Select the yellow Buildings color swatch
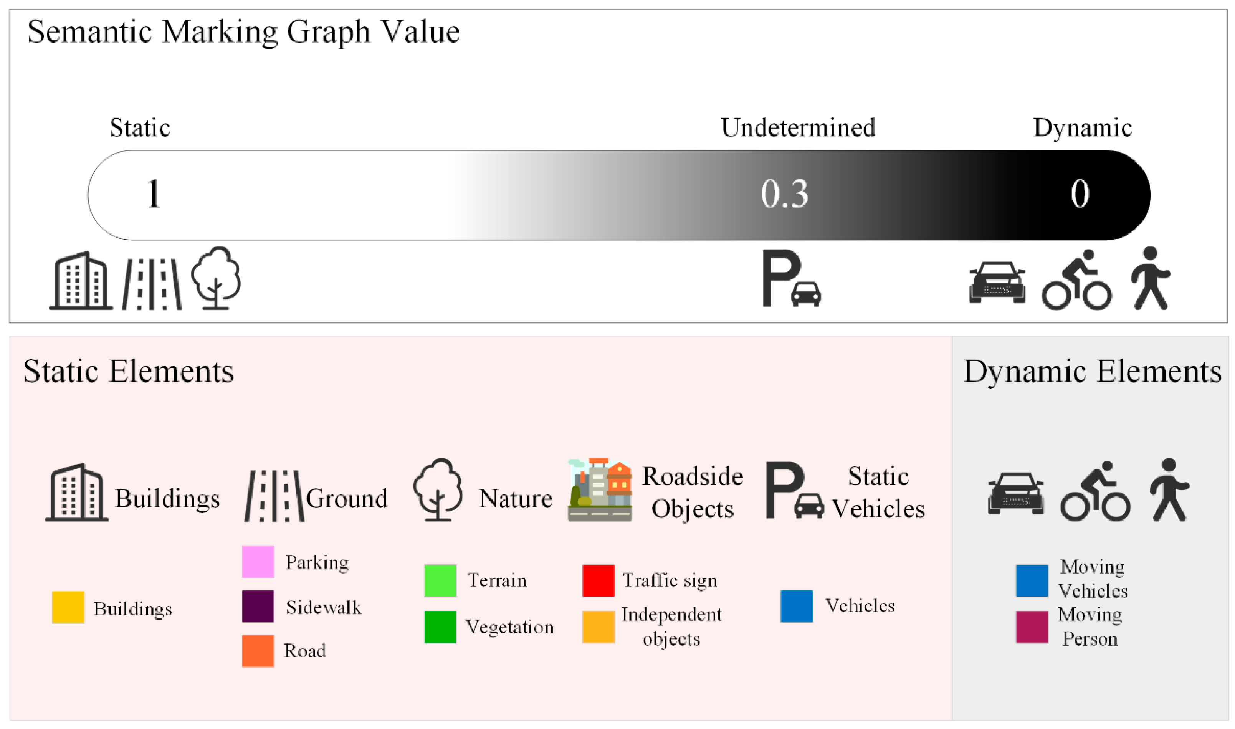The image size is (1235, 729). pyautogui.click(x=68, y=608)
